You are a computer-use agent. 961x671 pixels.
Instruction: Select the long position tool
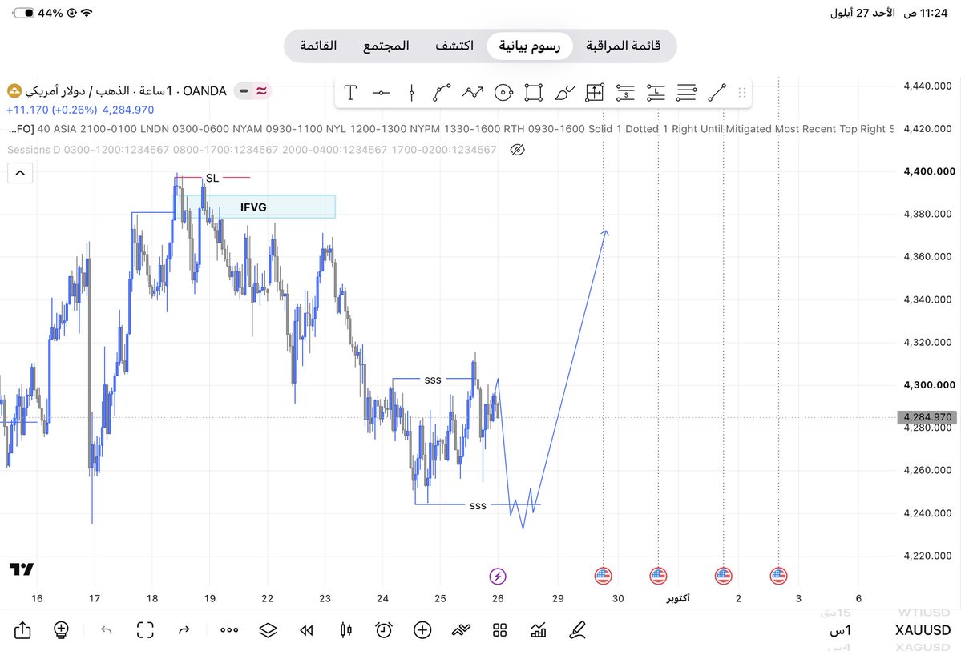click(656, 92)
